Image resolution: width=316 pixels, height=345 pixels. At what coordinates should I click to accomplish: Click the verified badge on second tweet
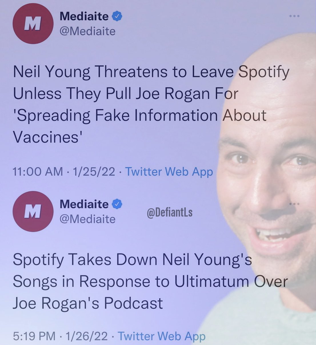coord(117,204)
